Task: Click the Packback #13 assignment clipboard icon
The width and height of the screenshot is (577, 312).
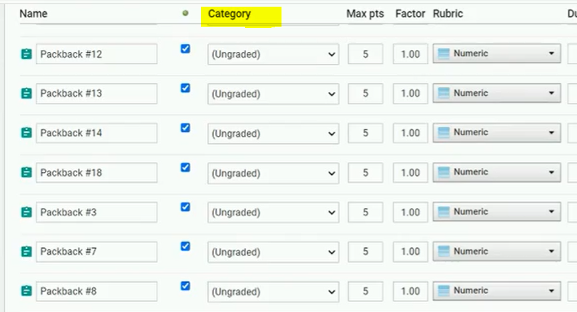Action: point(26,93)
